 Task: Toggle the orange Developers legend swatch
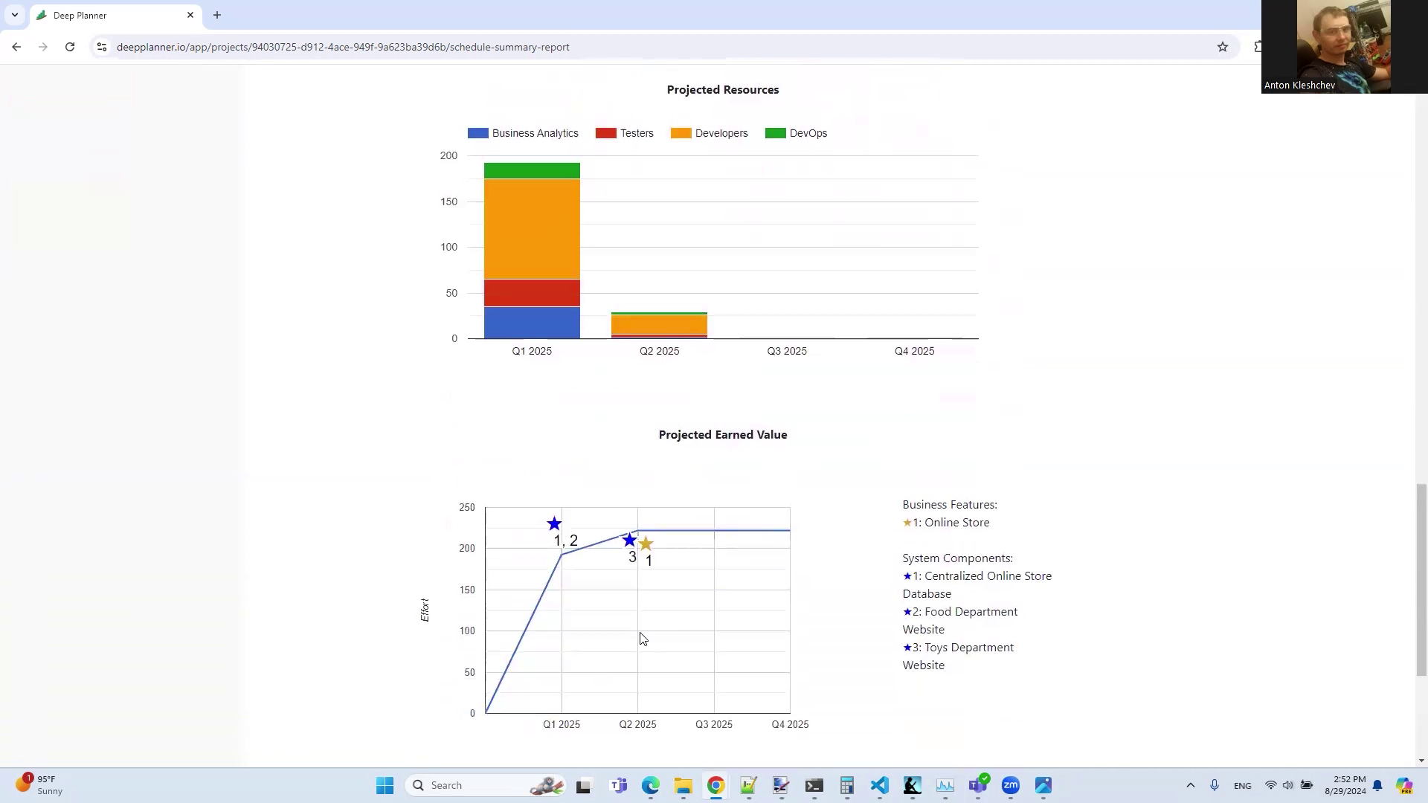681,133
